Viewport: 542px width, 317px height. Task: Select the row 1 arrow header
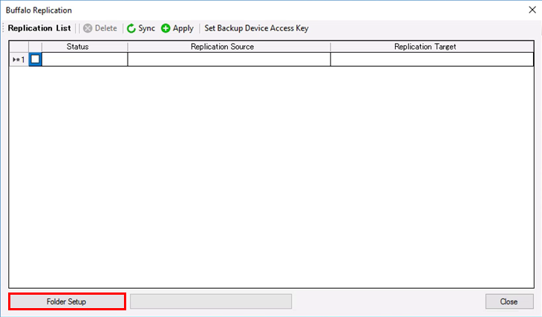(x=19, y=59)
